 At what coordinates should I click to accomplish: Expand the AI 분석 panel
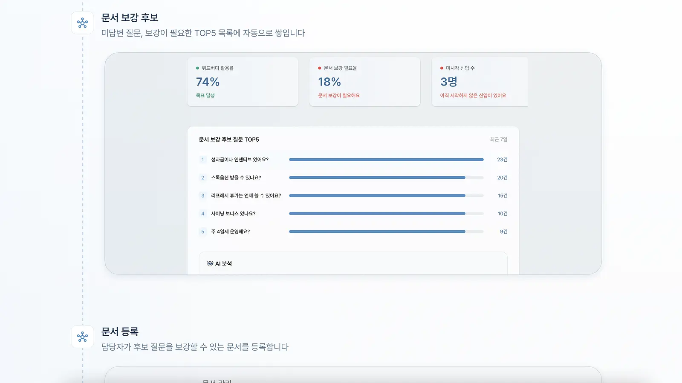point(353,263)
